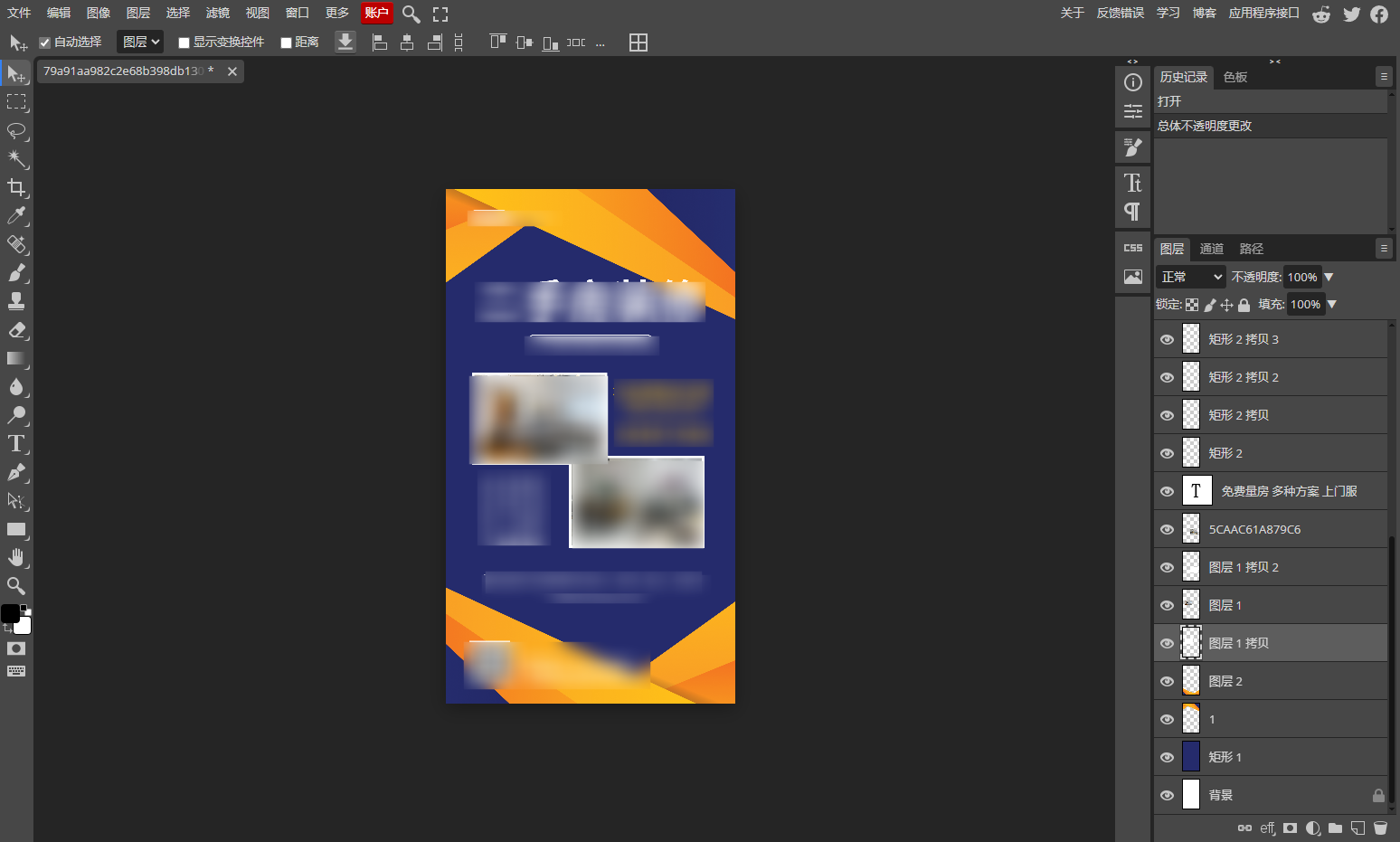The image size is (1400, 842).
Task: Switch to the 通道 tab
Action: [x=1211, y=249]
